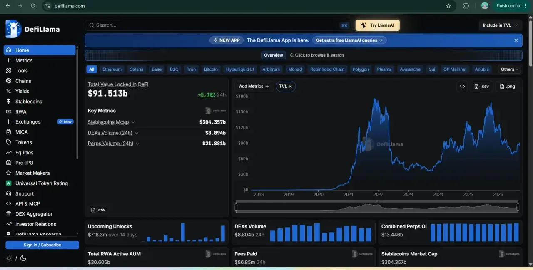Click the Tools sidebar icon
The image size is (533, 270).
pyautogui.click(x=8, y=71)
